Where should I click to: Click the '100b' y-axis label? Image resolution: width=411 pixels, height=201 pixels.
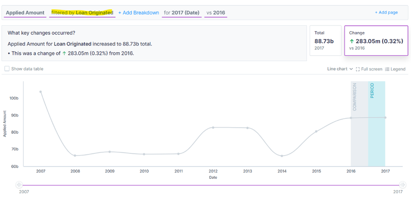14,98
